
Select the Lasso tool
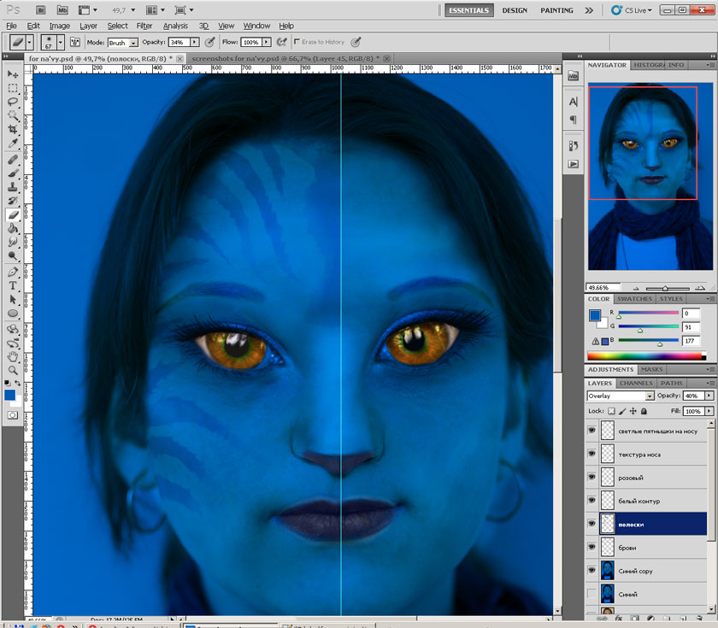[x=13, y=102]
